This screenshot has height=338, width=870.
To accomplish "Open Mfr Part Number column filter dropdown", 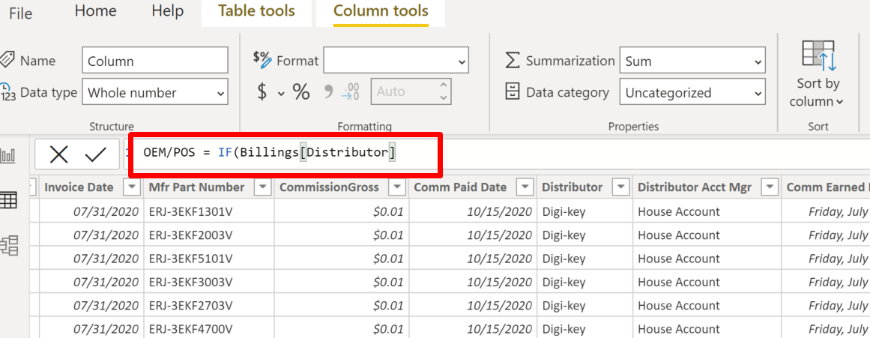I will [x=262, y=187].
